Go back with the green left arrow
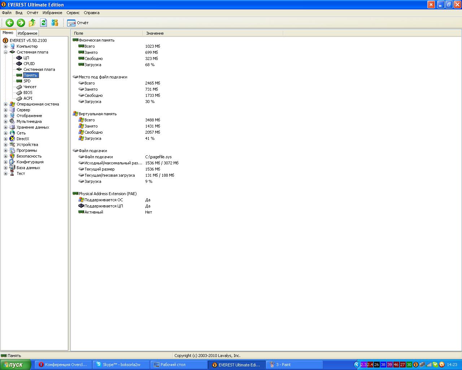Viewport: 462px width, 370px height. [x=10, y=23]
